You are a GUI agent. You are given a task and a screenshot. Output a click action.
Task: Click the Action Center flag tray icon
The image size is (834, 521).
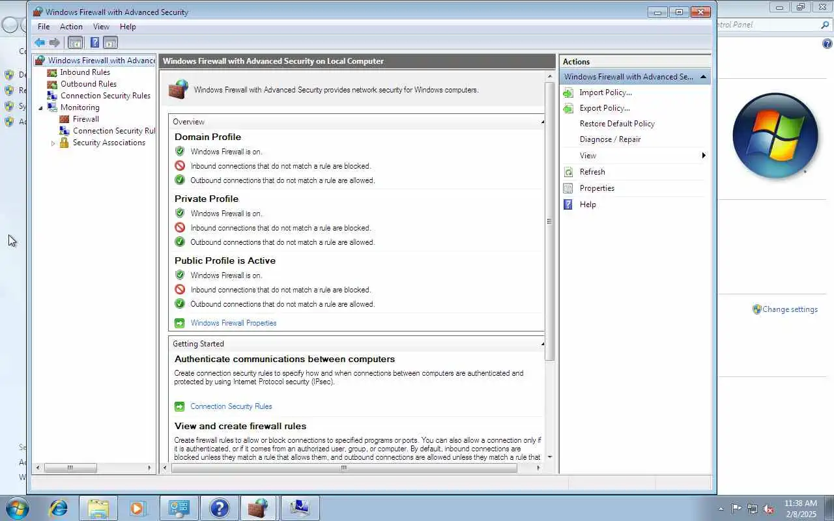[x=736, y=509]
